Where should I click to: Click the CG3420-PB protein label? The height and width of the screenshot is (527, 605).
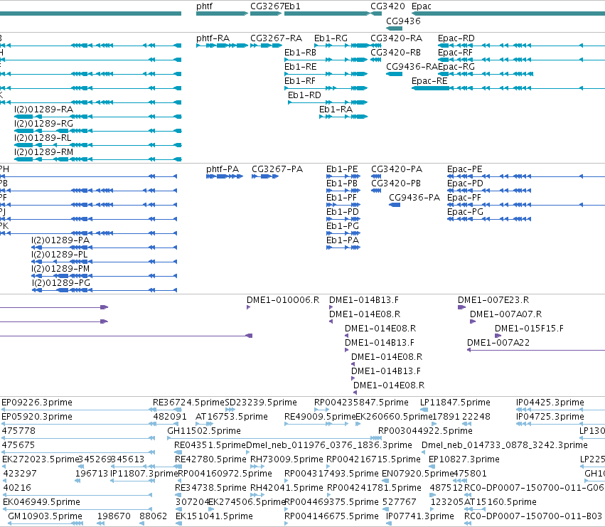pos(396,183)
